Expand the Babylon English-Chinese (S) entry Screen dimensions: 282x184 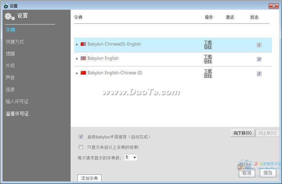pos(77,73)
